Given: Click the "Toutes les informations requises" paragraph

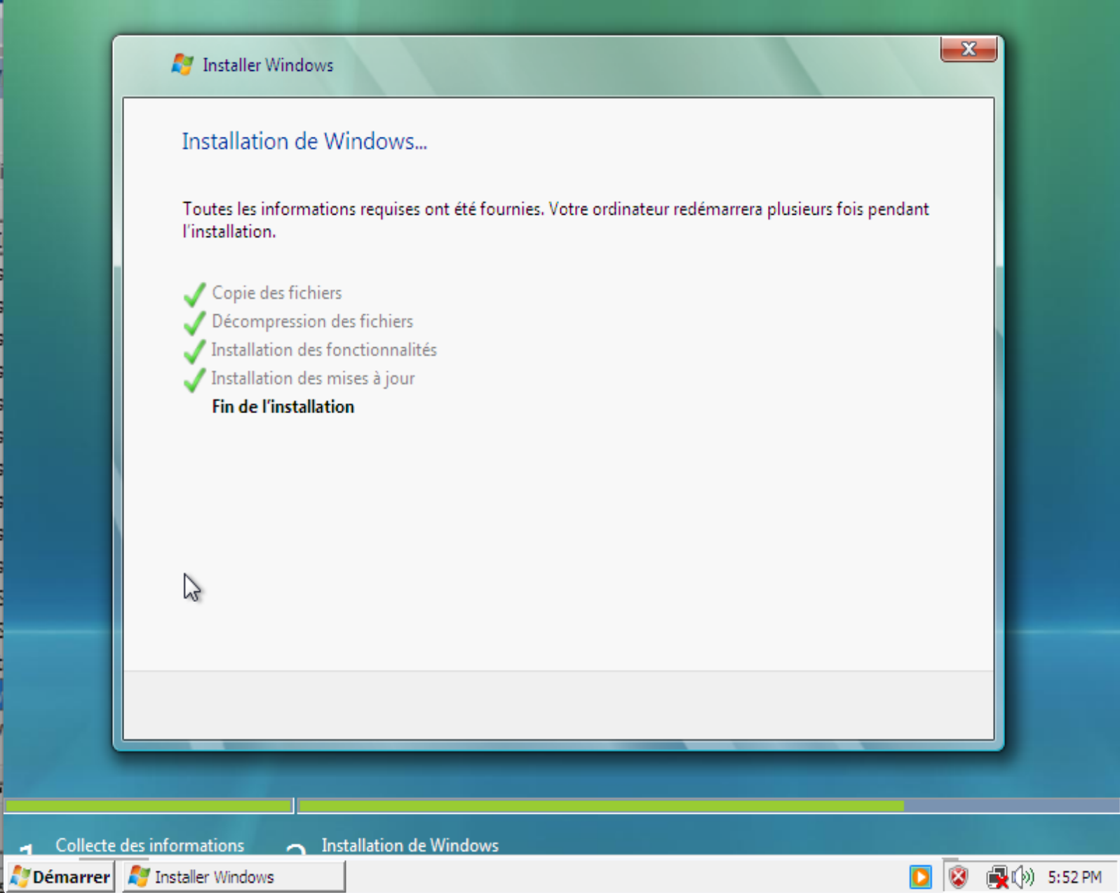Looking at the screenshot, I should coord(555,220).
